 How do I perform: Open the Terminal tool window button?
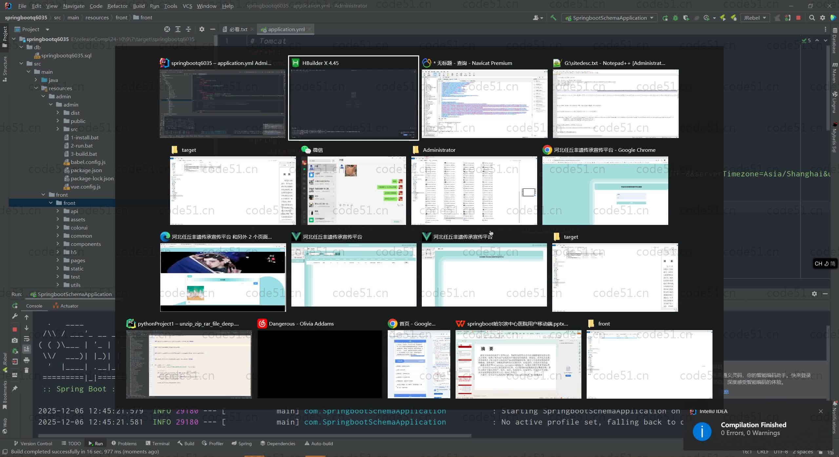pos(157,444)
